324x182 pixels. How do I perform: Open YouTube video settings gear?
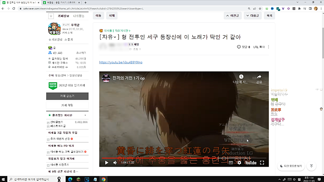click(239, 163)
